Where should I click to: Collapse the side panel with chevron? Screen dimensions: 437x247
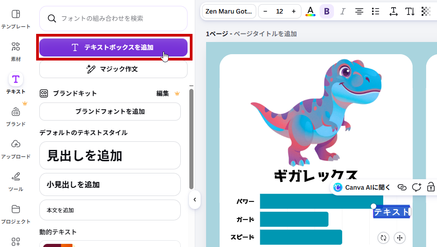[x=194, y=200]
